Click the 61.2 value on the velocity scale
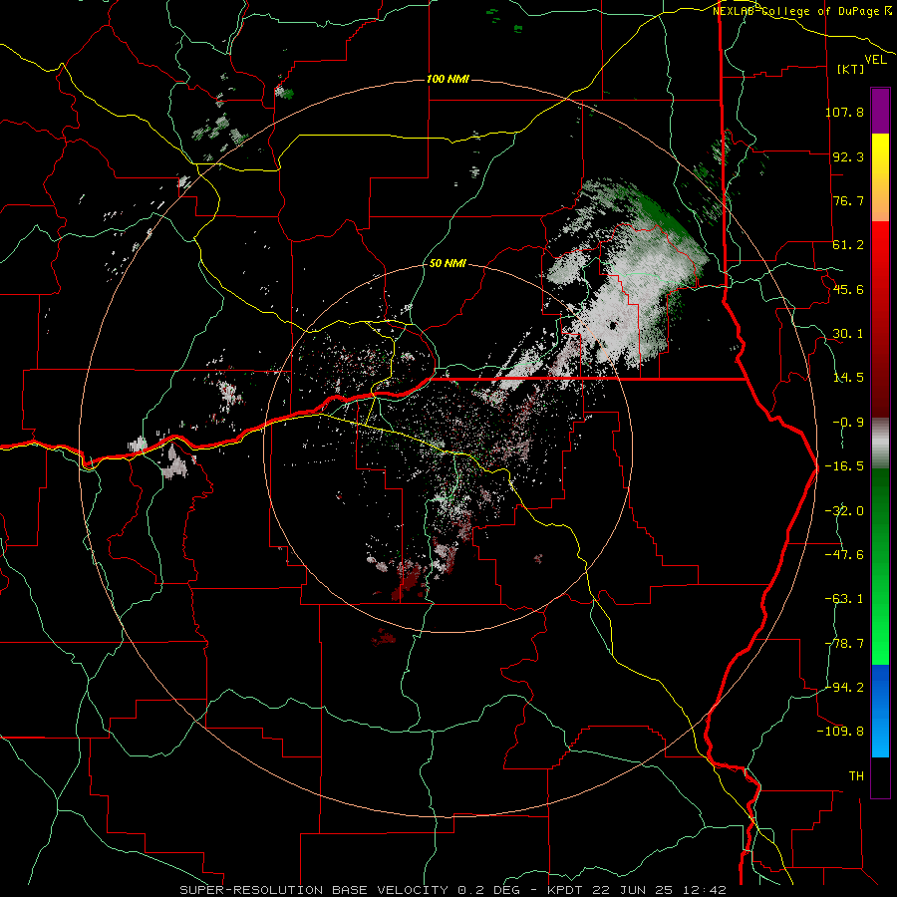 [848, 245]
